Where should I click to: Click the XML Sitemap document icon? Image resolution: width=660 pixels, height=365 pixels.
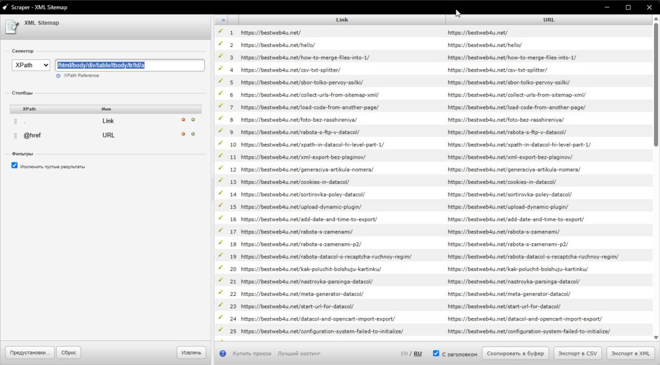pyautogui.click(x=12, y=26)
